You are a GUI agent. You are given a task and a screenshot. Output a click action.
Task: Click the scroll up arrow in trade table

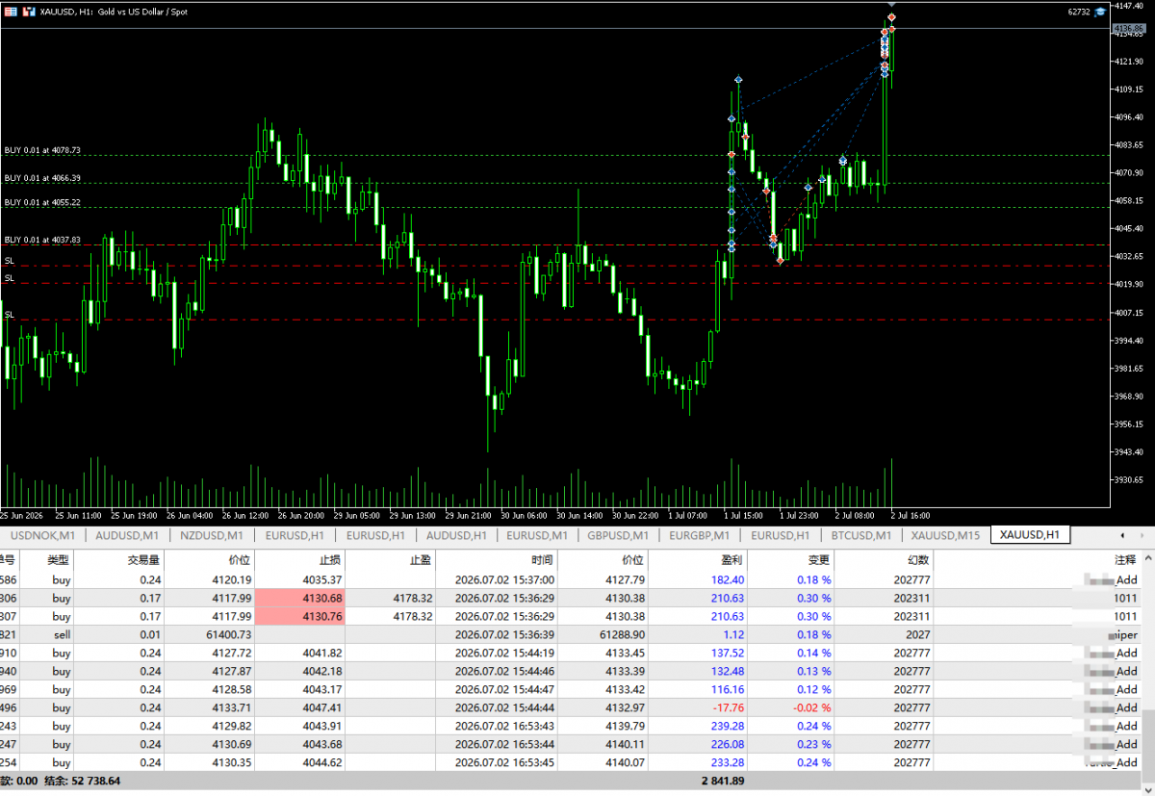1148,558
